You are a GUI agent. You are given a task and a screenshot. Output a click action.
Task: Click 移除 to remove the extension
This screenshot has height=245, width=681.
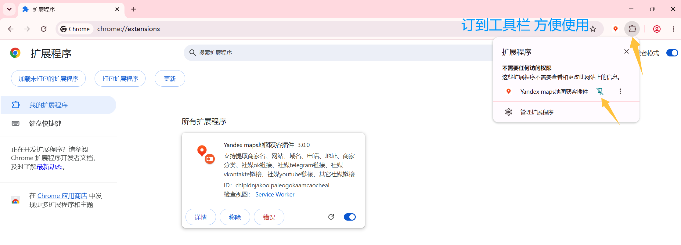click(235, 217)
